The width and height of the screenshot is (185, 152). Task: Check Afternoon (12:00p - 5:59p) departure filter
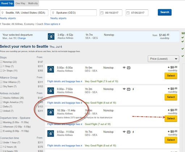(x=1, y=127)
